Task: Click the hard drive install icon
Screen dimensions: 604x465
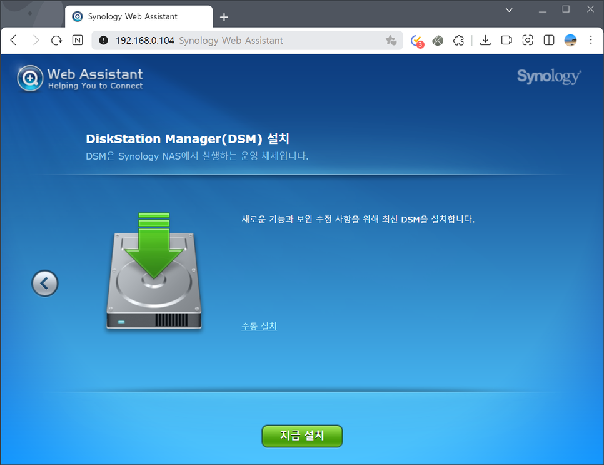Action: 154,272
